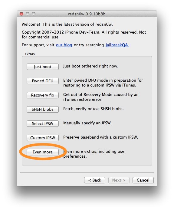Click the disabled Next button

click(119, 180)
